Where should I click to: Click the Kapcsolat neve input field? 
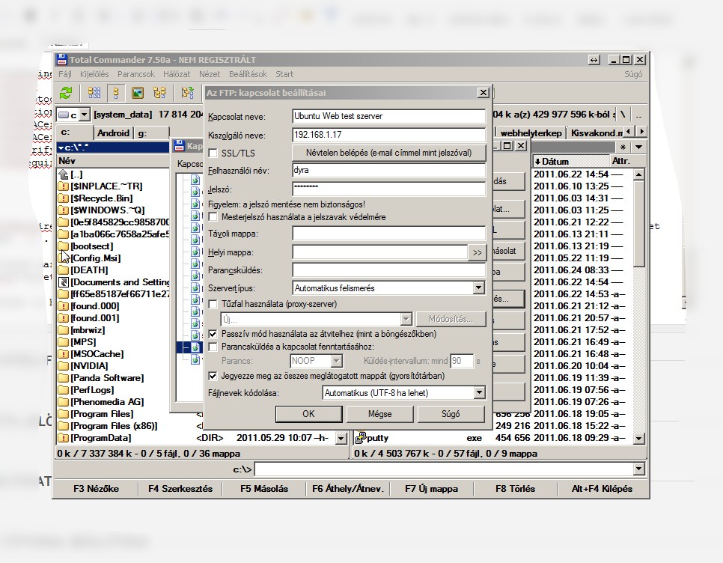(388, 116)
